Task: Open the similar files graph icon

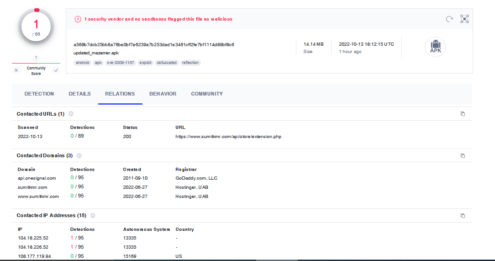Action: 464,19
